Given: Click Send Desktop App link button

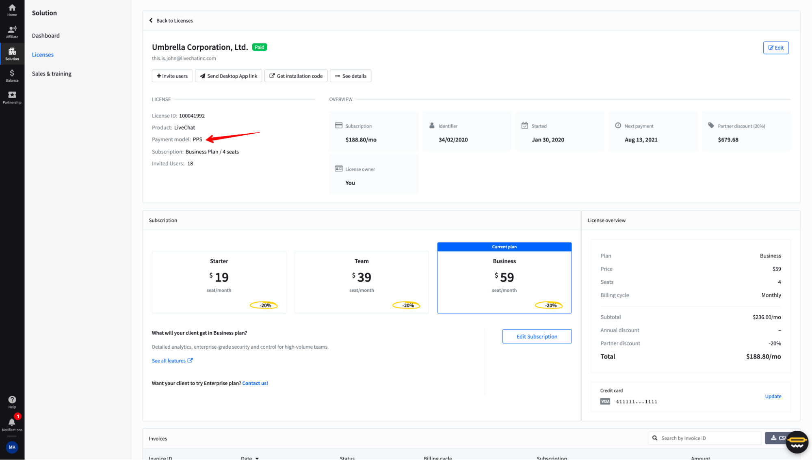Looking at the screenshot, I should [x=228, y=76].
